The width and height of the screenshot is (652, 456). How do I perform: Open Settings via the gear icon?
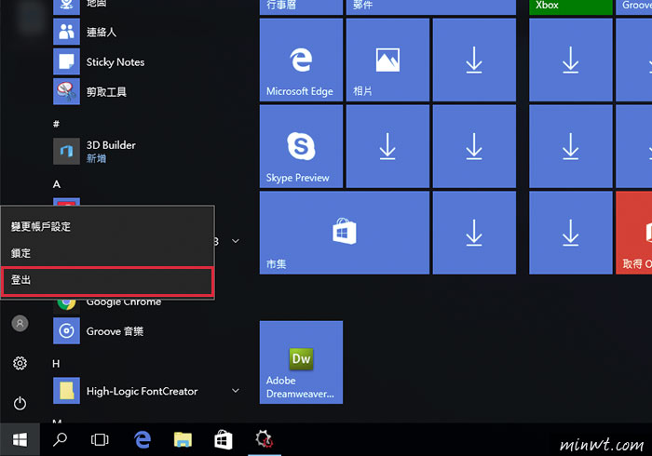pos(20,363)
